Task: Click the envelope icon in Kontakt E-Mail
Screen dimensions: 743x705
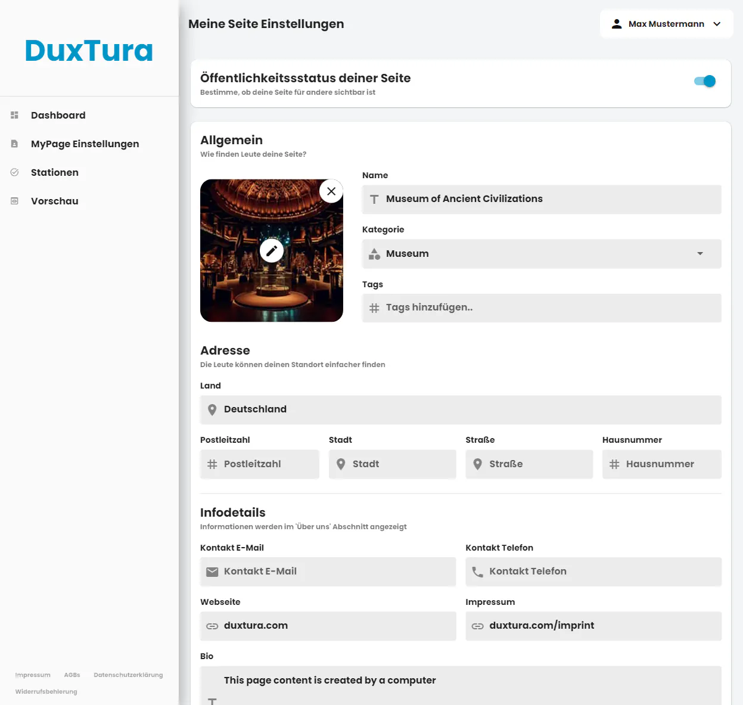Action: (212, 571)
